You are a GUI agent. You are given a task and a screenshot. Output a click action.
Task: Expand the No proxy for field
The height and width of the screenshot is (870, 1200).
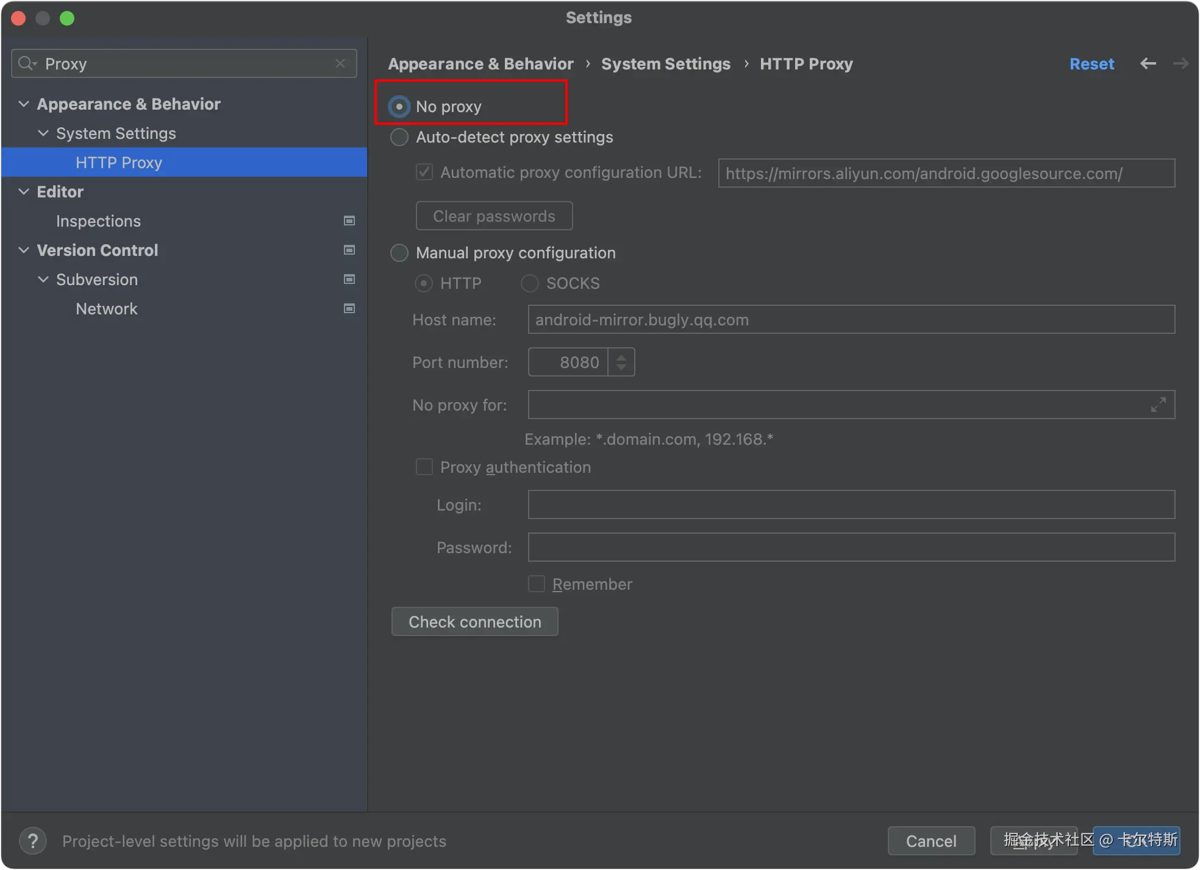[1158, 405]
